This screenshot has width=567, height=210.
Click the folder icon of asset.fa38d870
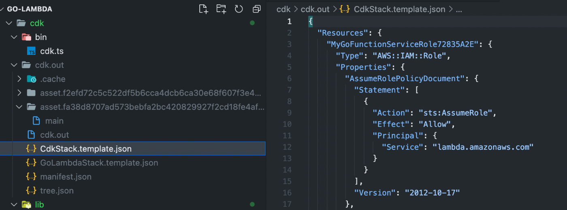(31, 107)
